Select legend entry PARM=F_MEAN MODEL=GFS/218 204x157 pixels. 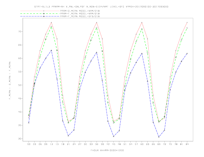80,16
